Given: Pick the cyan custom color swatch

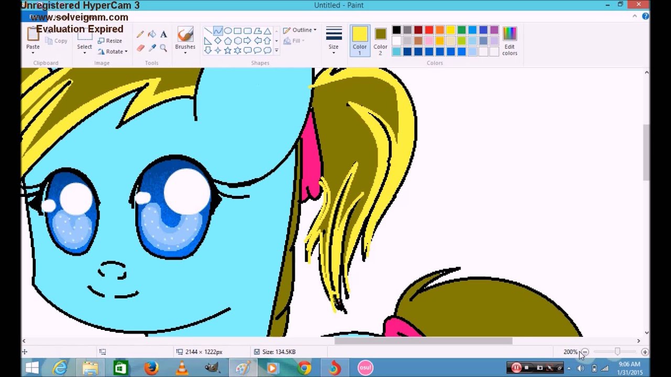Looking at the screenshot, I should (x=396, y=51).
